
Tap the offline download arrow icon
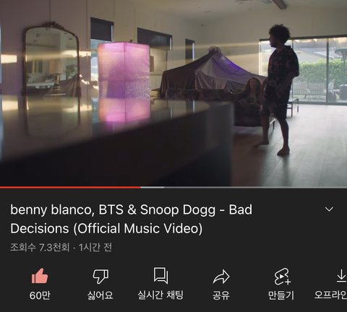pos(341,276)
